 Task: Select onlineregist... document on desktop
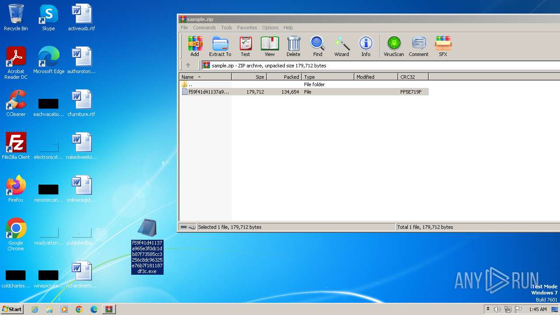(81, 189)
